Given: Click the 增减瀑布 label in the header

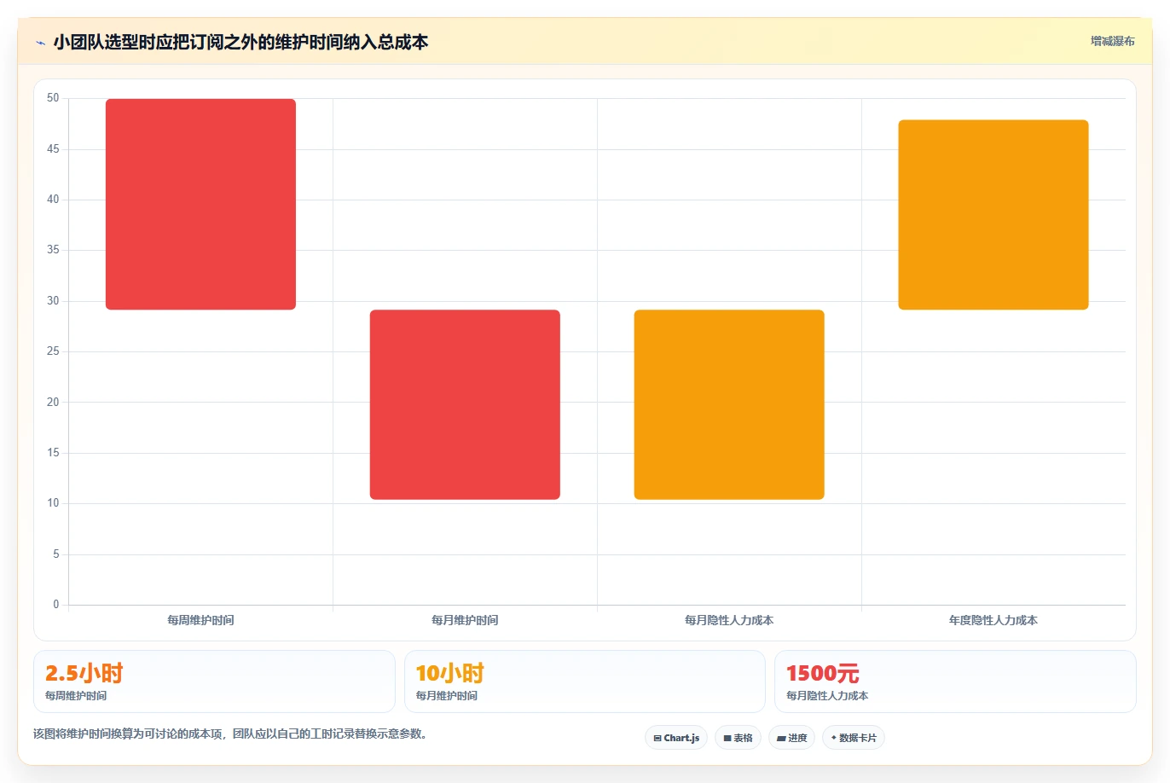Looking at the screenshot, I should point(1112,41).
